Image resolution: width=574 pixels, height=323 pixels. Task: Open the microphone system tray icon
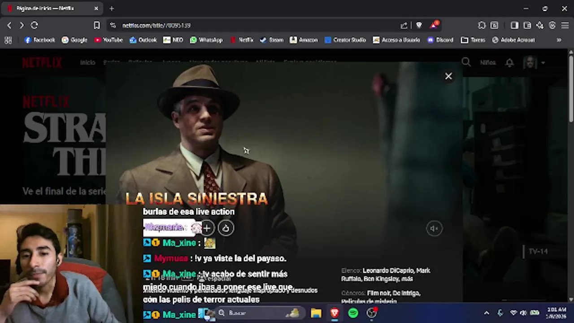point(500,313)
